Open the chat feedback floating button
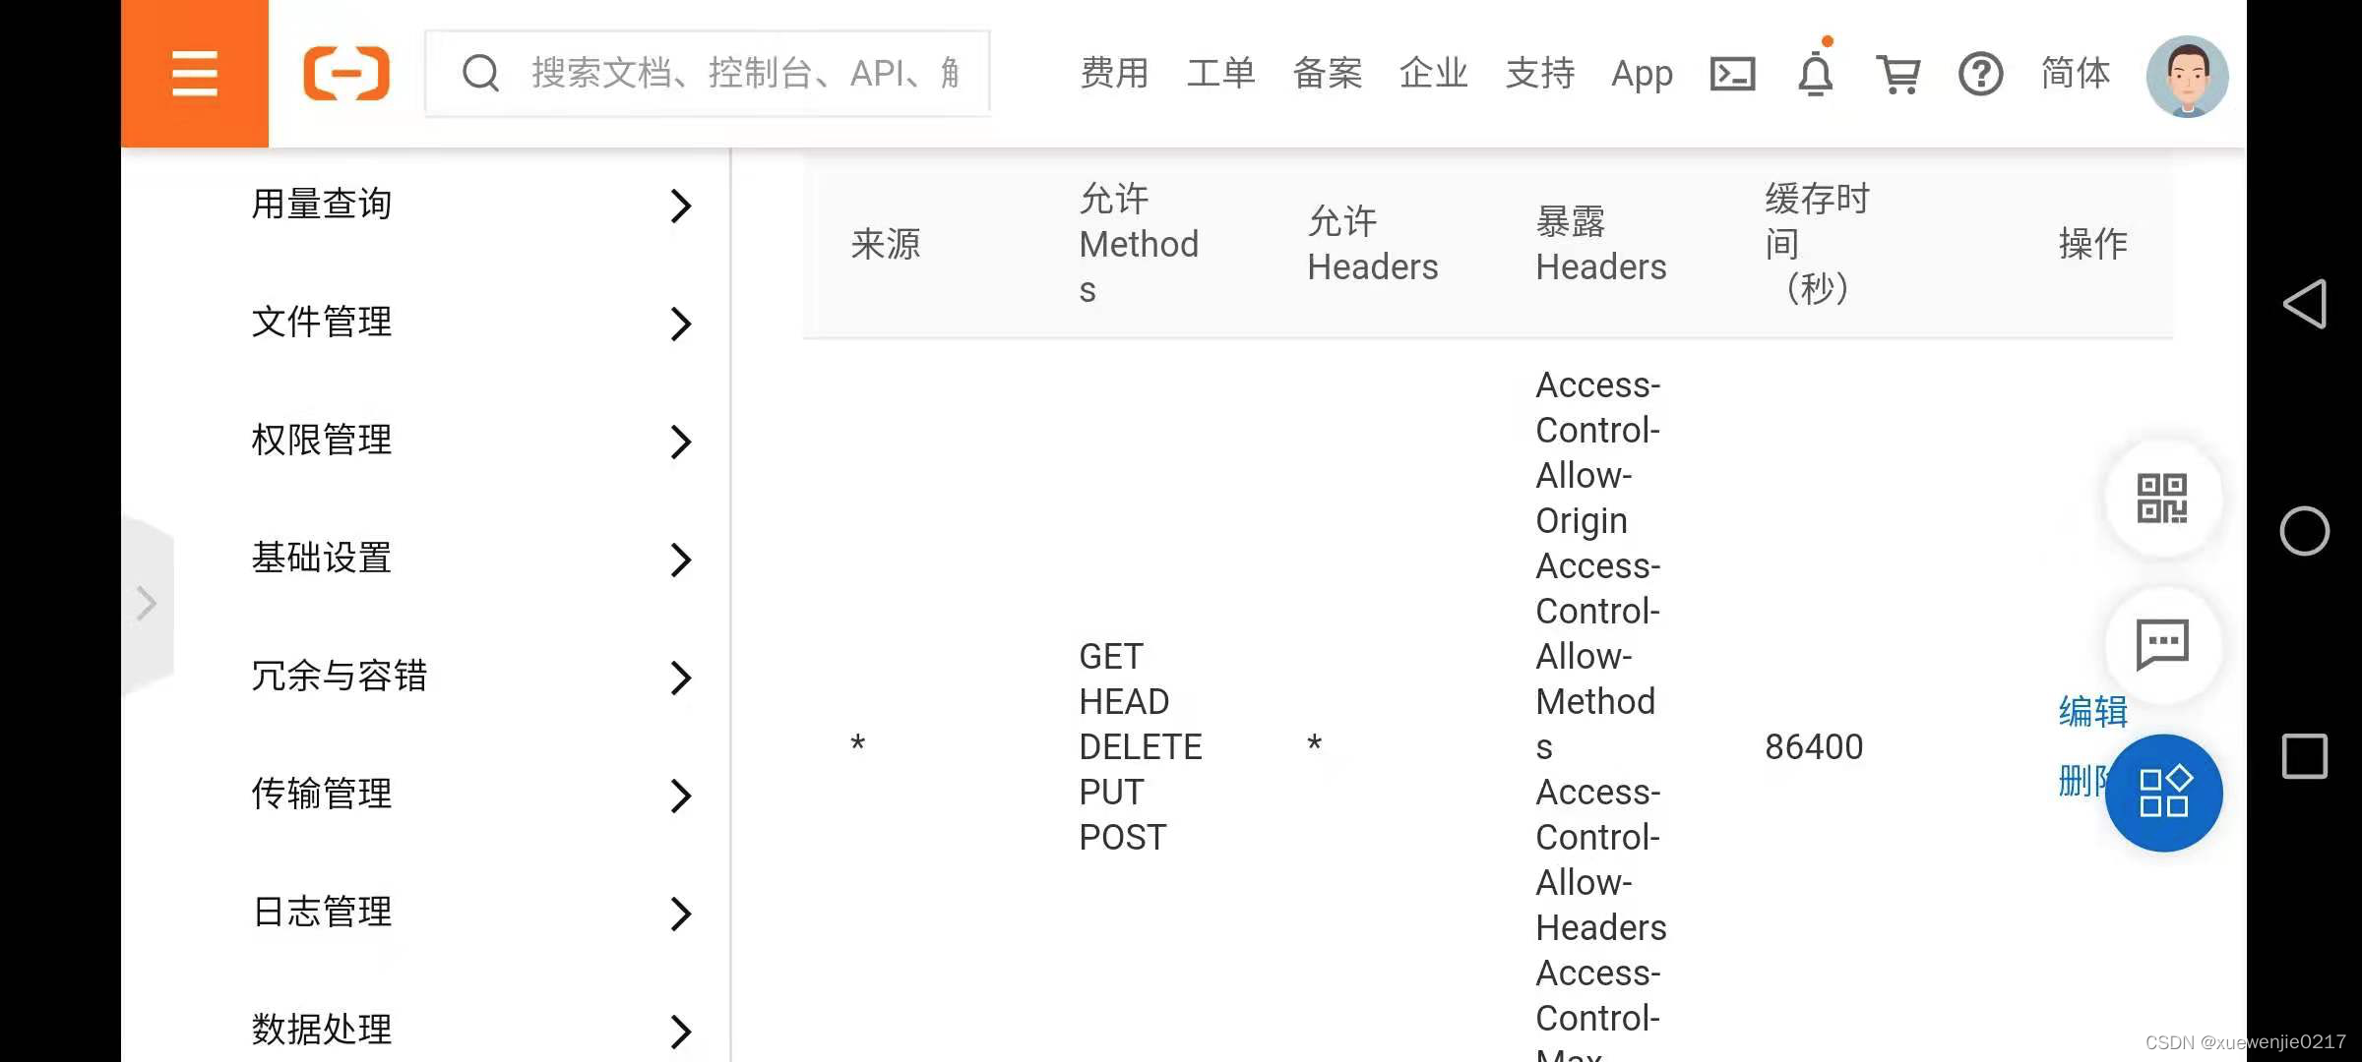 [2162, 645]
